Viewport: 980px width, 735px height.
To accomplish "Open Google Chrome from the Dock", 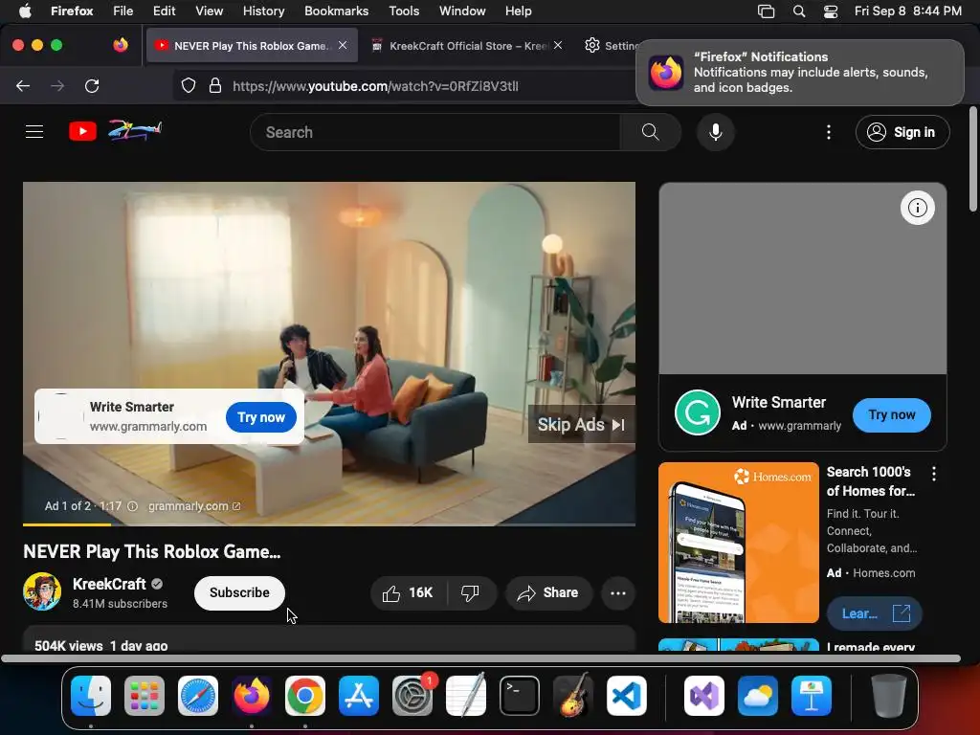I will pos(305,696).
